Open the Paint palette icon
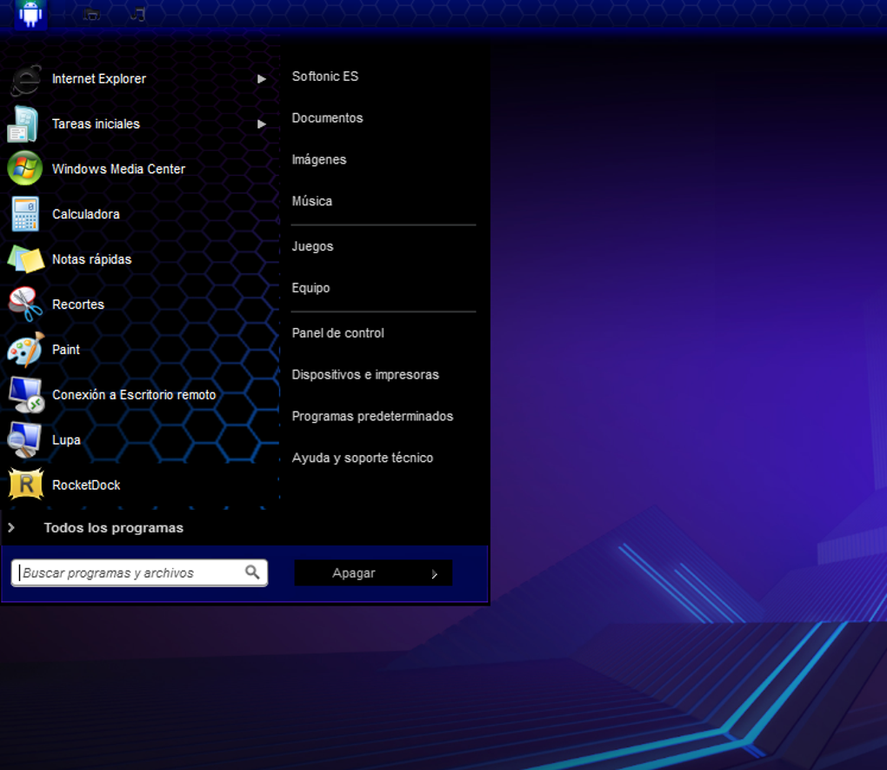Image resolution: width=887 pixels, height=770 pixels. pyautogui.click(x=25, y=350)
